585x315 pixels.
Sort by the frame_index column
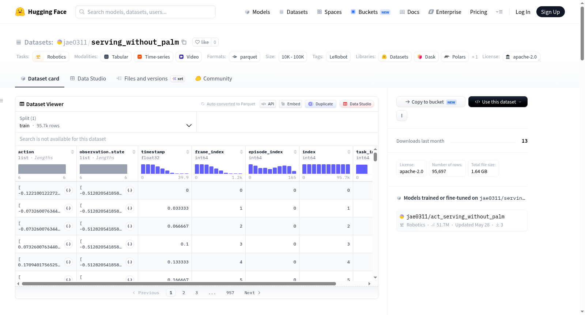(241, 152)
